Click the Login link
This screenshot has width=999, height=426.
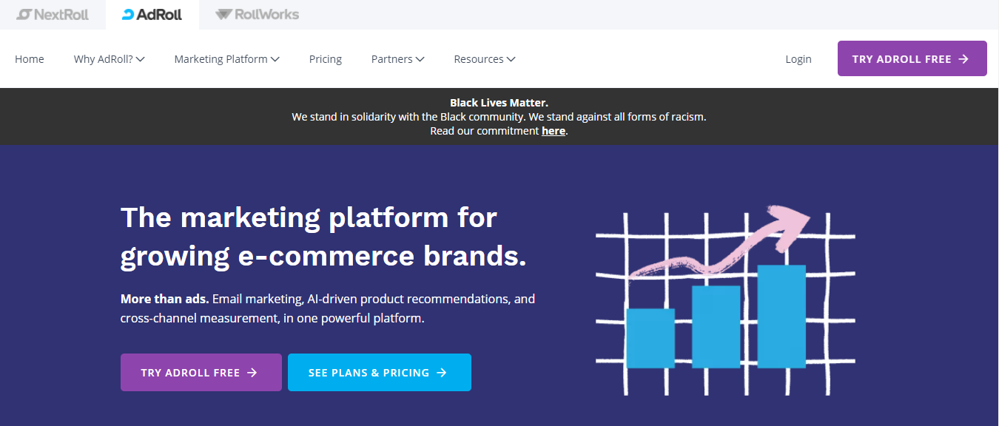pos(798,59)
